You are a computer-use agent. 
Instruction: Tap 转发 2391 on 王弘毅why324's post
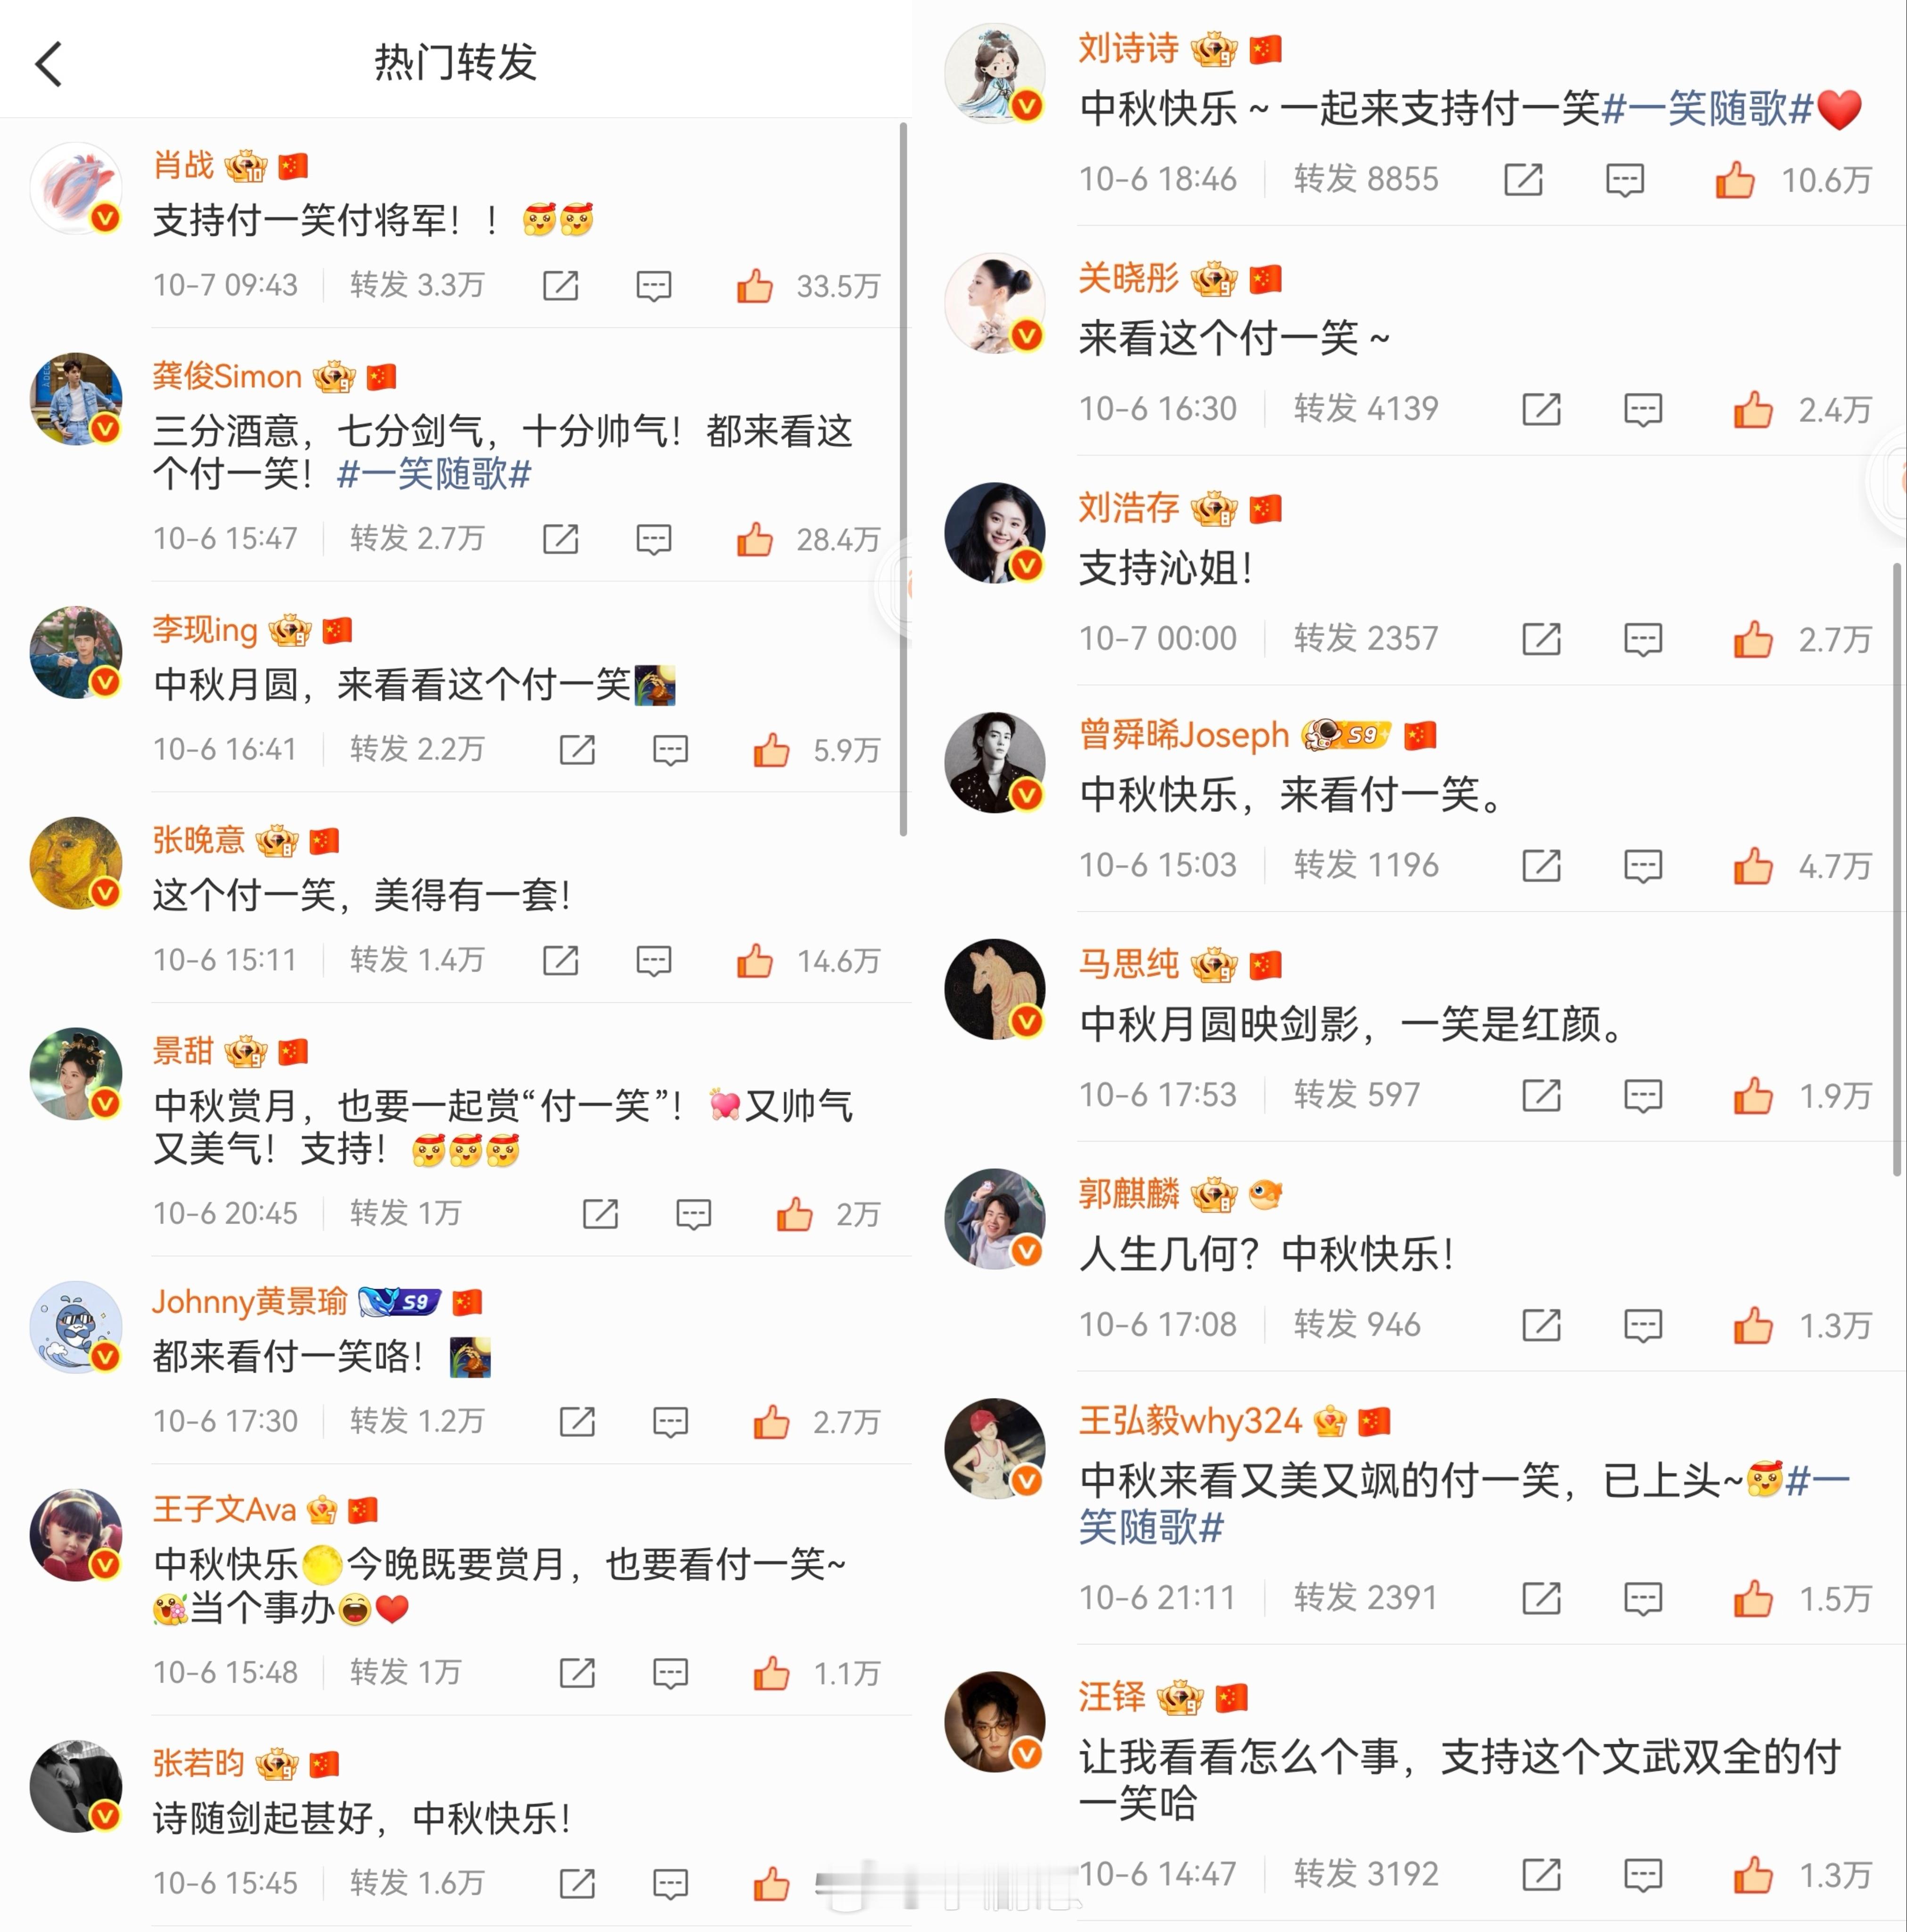pos(1365,1598)
